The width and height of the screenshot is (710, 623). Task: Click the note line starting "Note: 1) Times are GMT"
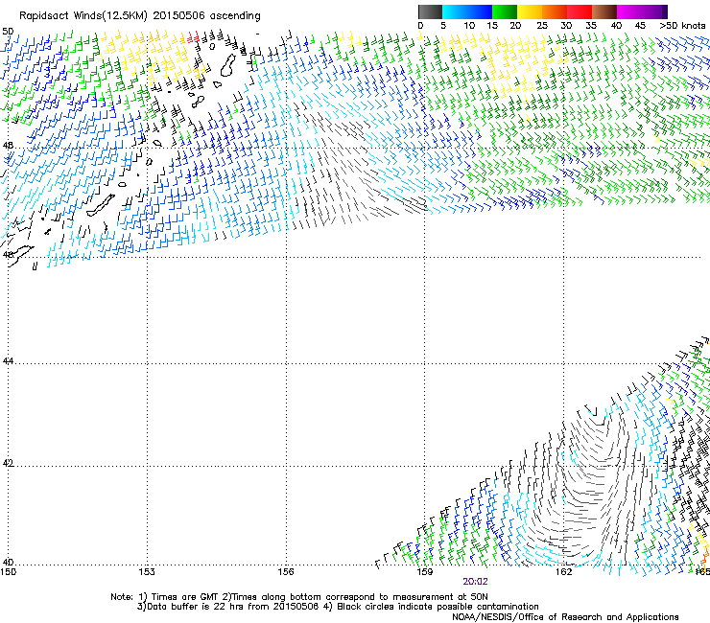click(x=299, y=597)
